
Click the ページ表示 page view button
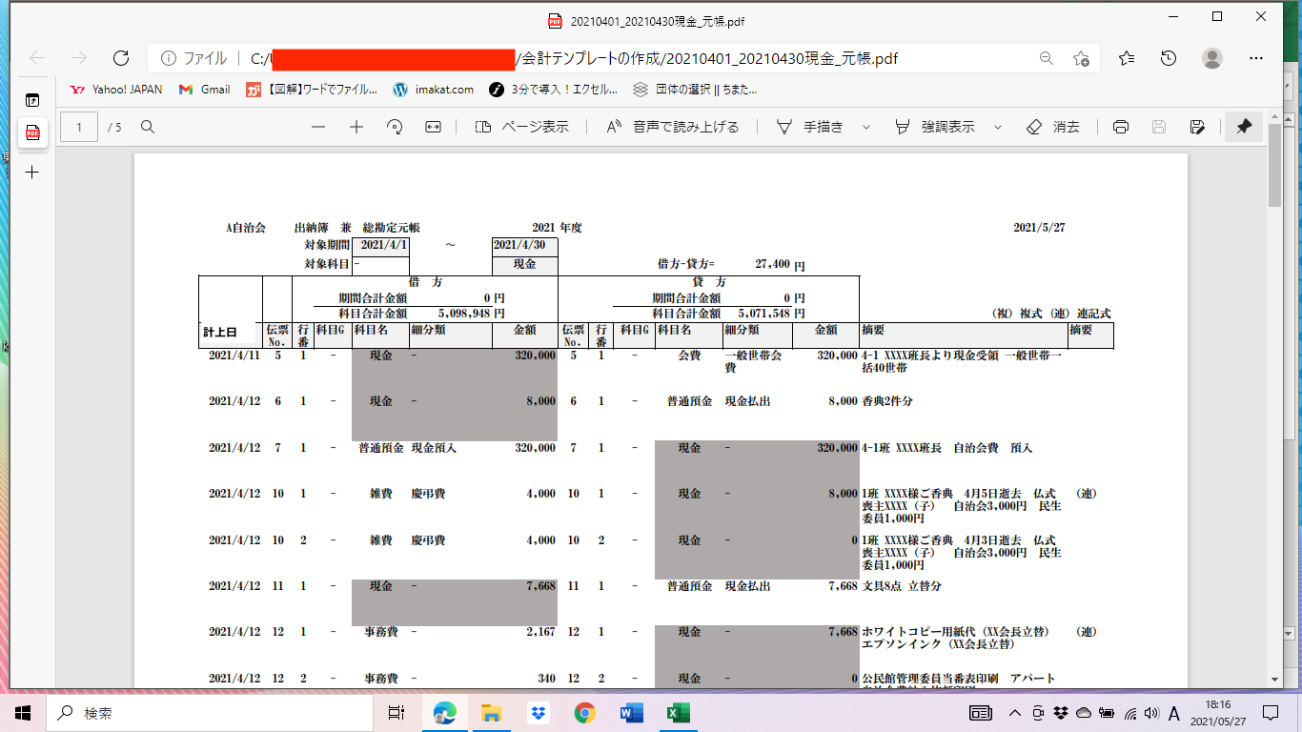tap(521, 127)
